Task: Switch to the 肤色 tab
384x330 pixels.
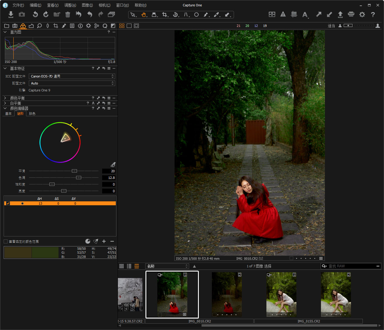Action: [32, 114]
